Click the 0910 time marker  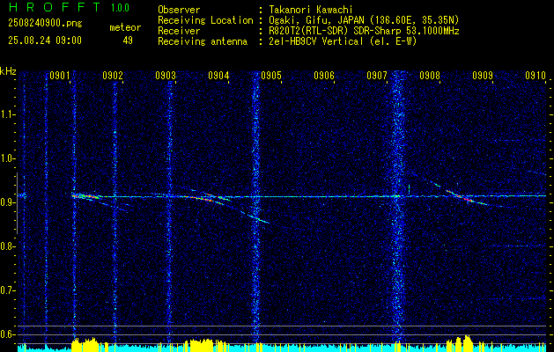coord(536,75)
